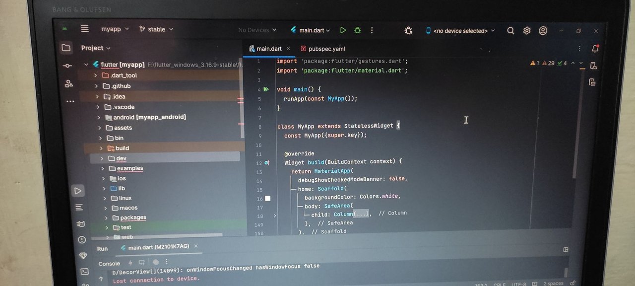Click the 'Lost connection to device.' console line
Screen dimensions: 635x286
coord(156,280)
